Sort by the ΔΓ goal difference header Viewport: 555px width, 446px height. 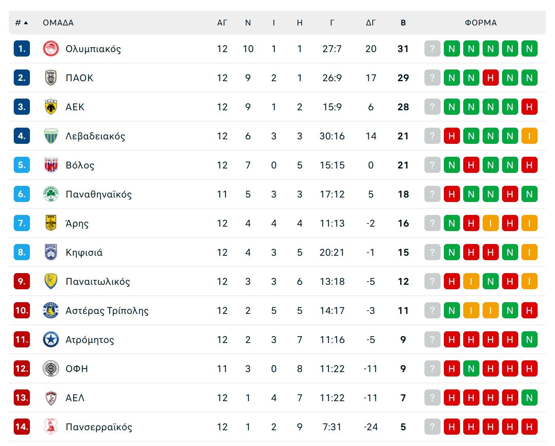[371, 23]
